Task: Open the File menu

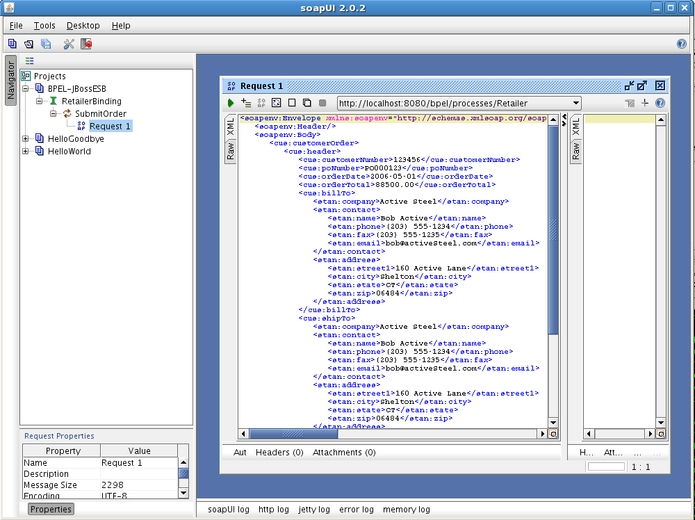Action: [16, 25]
